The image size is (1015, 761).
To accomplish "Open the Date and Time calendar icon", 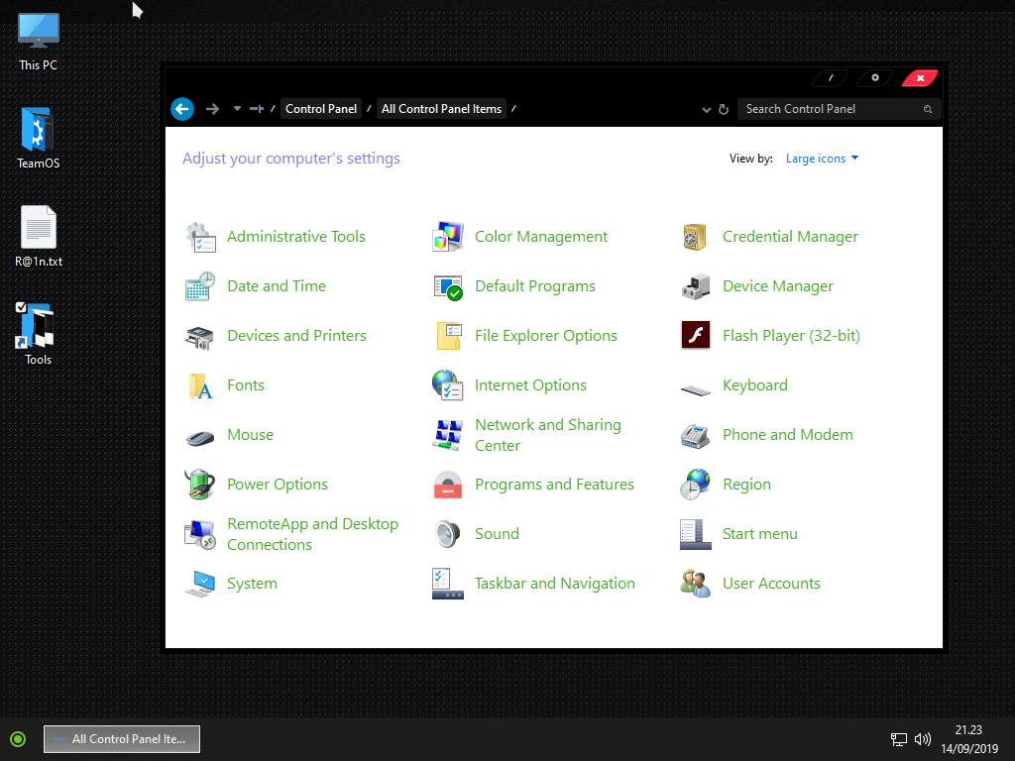I will pyautogui.click(x=200, y=286).
